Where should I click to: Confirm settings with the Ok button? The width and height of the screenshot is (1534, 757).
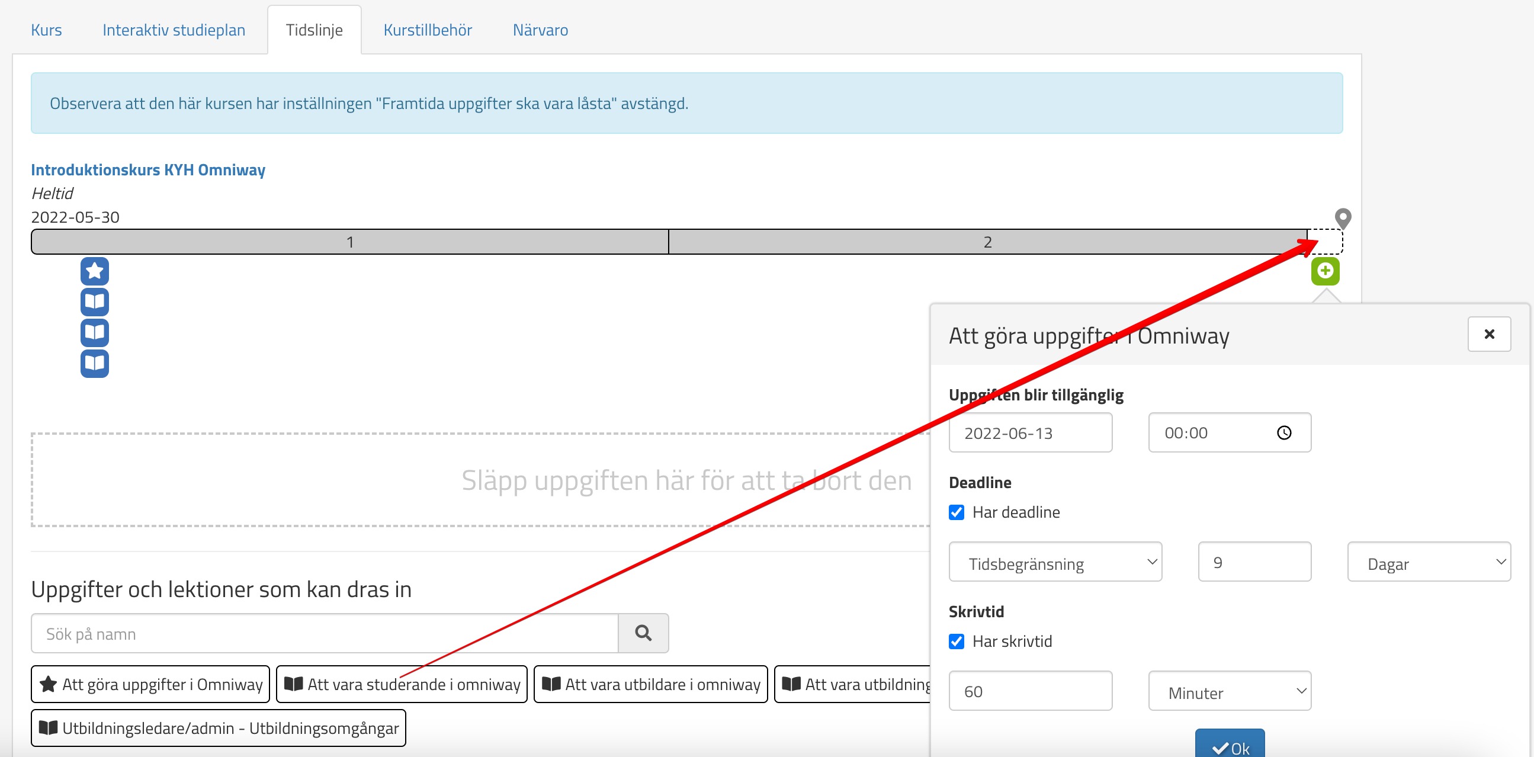[1230, 747]
